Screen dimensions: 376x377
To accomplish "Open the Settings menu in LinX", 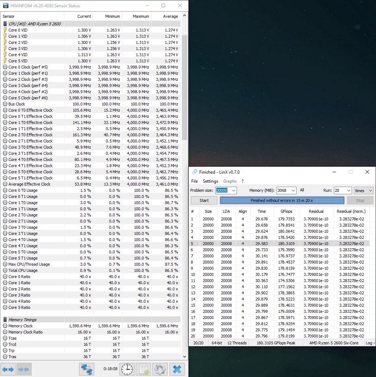I will pyautogui.click(x=211, y=181).
